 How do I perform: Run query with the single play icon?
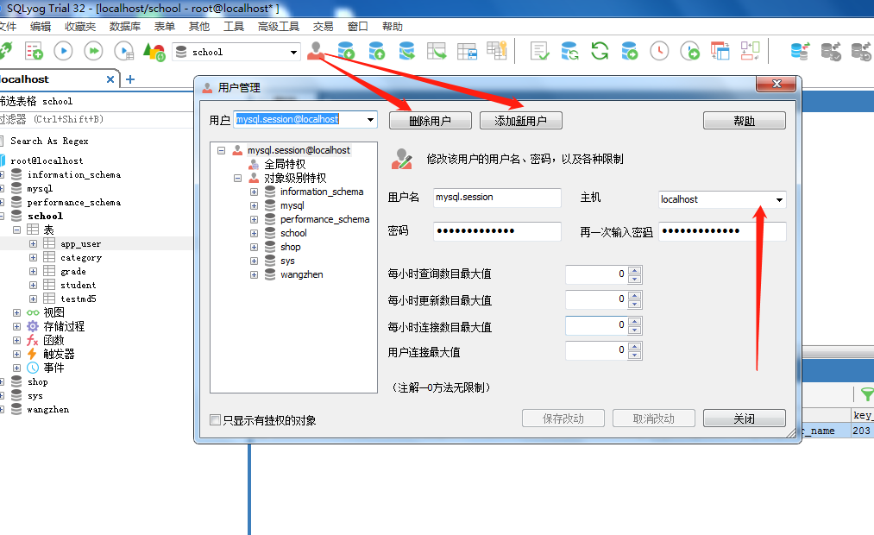[64, 51]
